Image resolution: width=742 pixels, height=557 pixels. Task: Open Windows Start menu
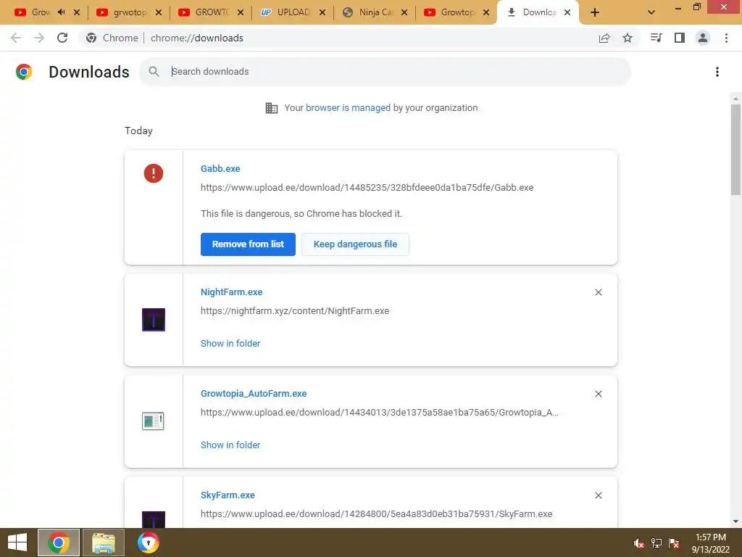point(17,542)
